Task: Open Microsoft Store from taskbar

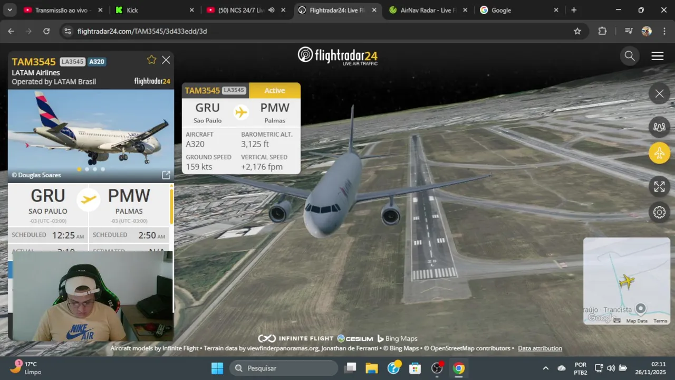Action: 415,368
